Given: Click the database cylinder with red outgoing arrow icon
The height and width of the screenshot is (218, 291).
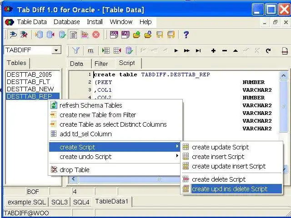Looking at the screenshot, I should tap(50, 35).
